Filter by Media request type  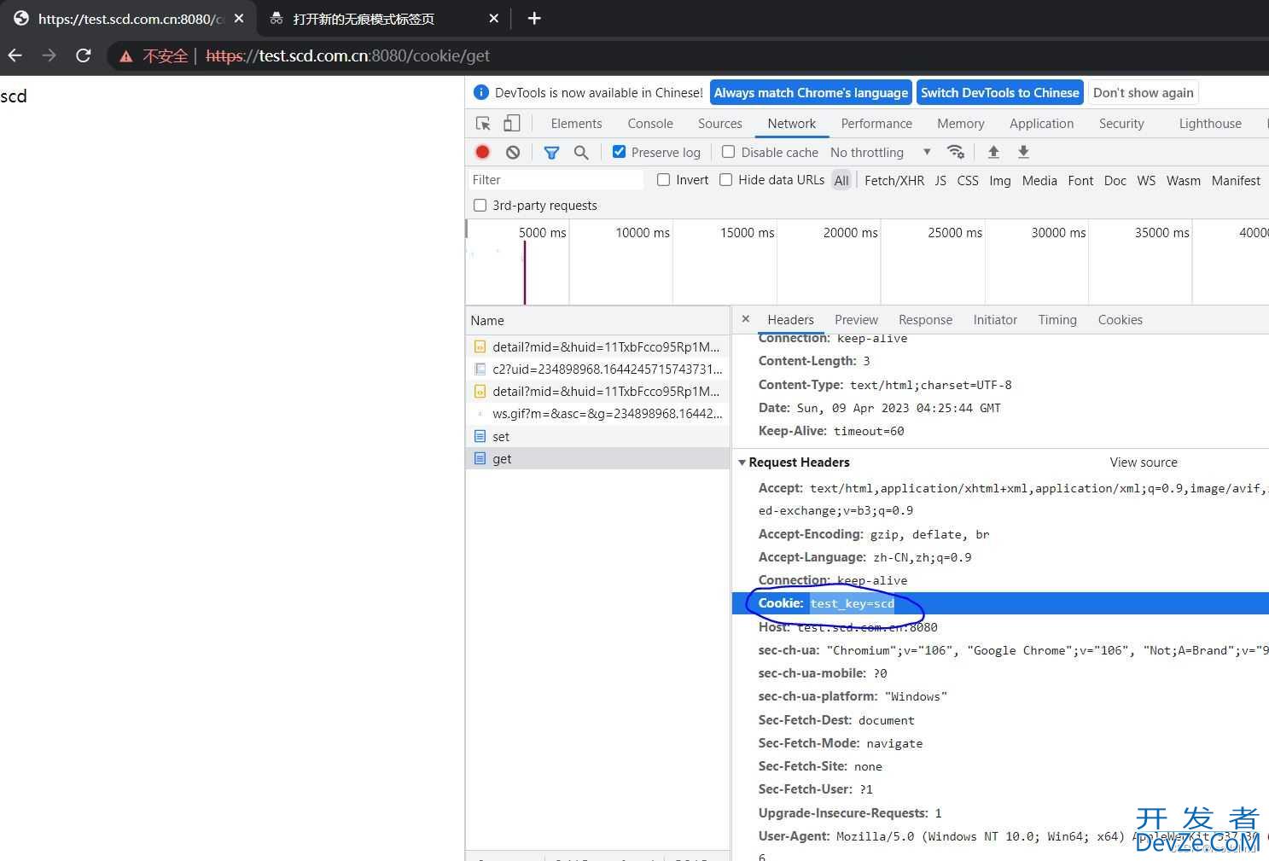[x=1039, y=180]
